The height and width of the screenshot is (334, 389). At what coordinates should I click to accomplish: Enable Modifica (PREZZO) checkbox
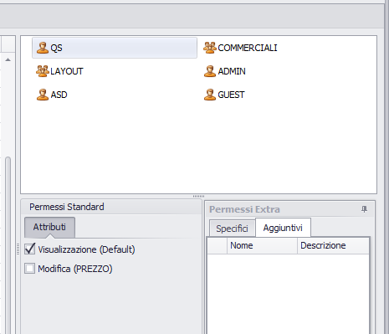click(x=30, y=269)
